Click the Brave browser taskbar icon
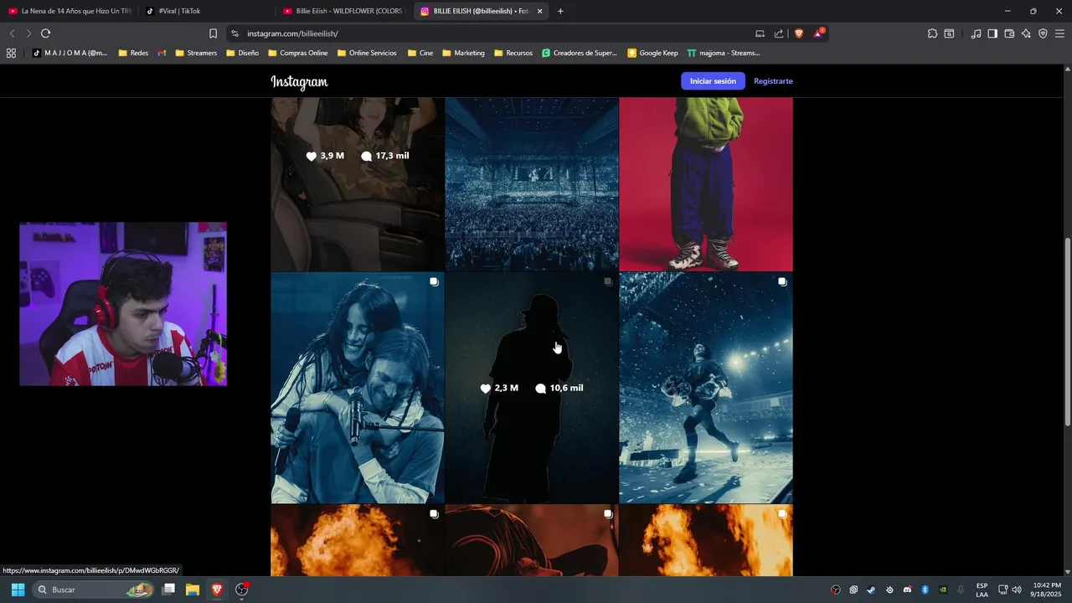The height and width of the screenshot is (603, 1072). [217, 590]
